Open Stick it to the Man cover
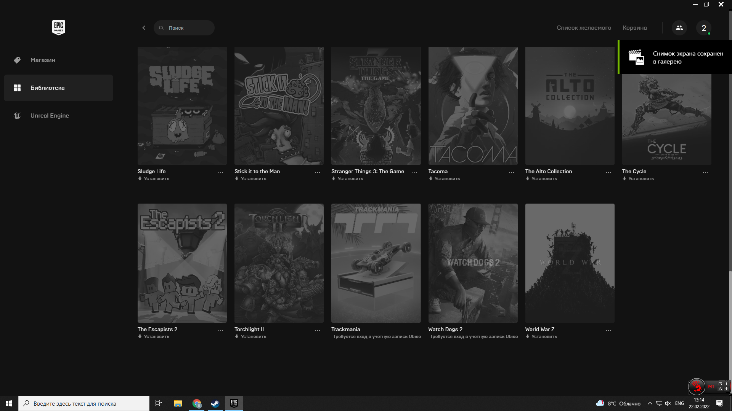The height and width of the screenshot is (411, 732). [x=279, y=106]
